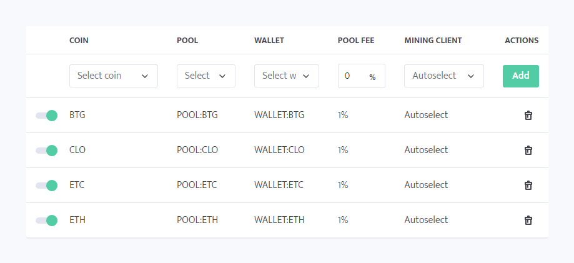Remove the ETH row with trash icon
Image resolution: width=574 pixels, height=263 pixels.
click(528, 221)
